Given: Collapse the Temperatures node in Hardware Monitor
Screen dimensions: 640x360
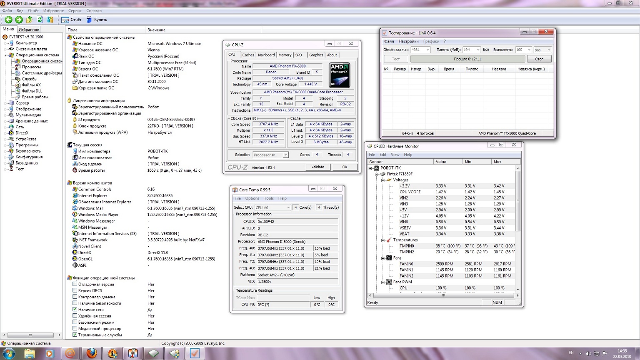Looking at the screenshot, I should (382, 240).
